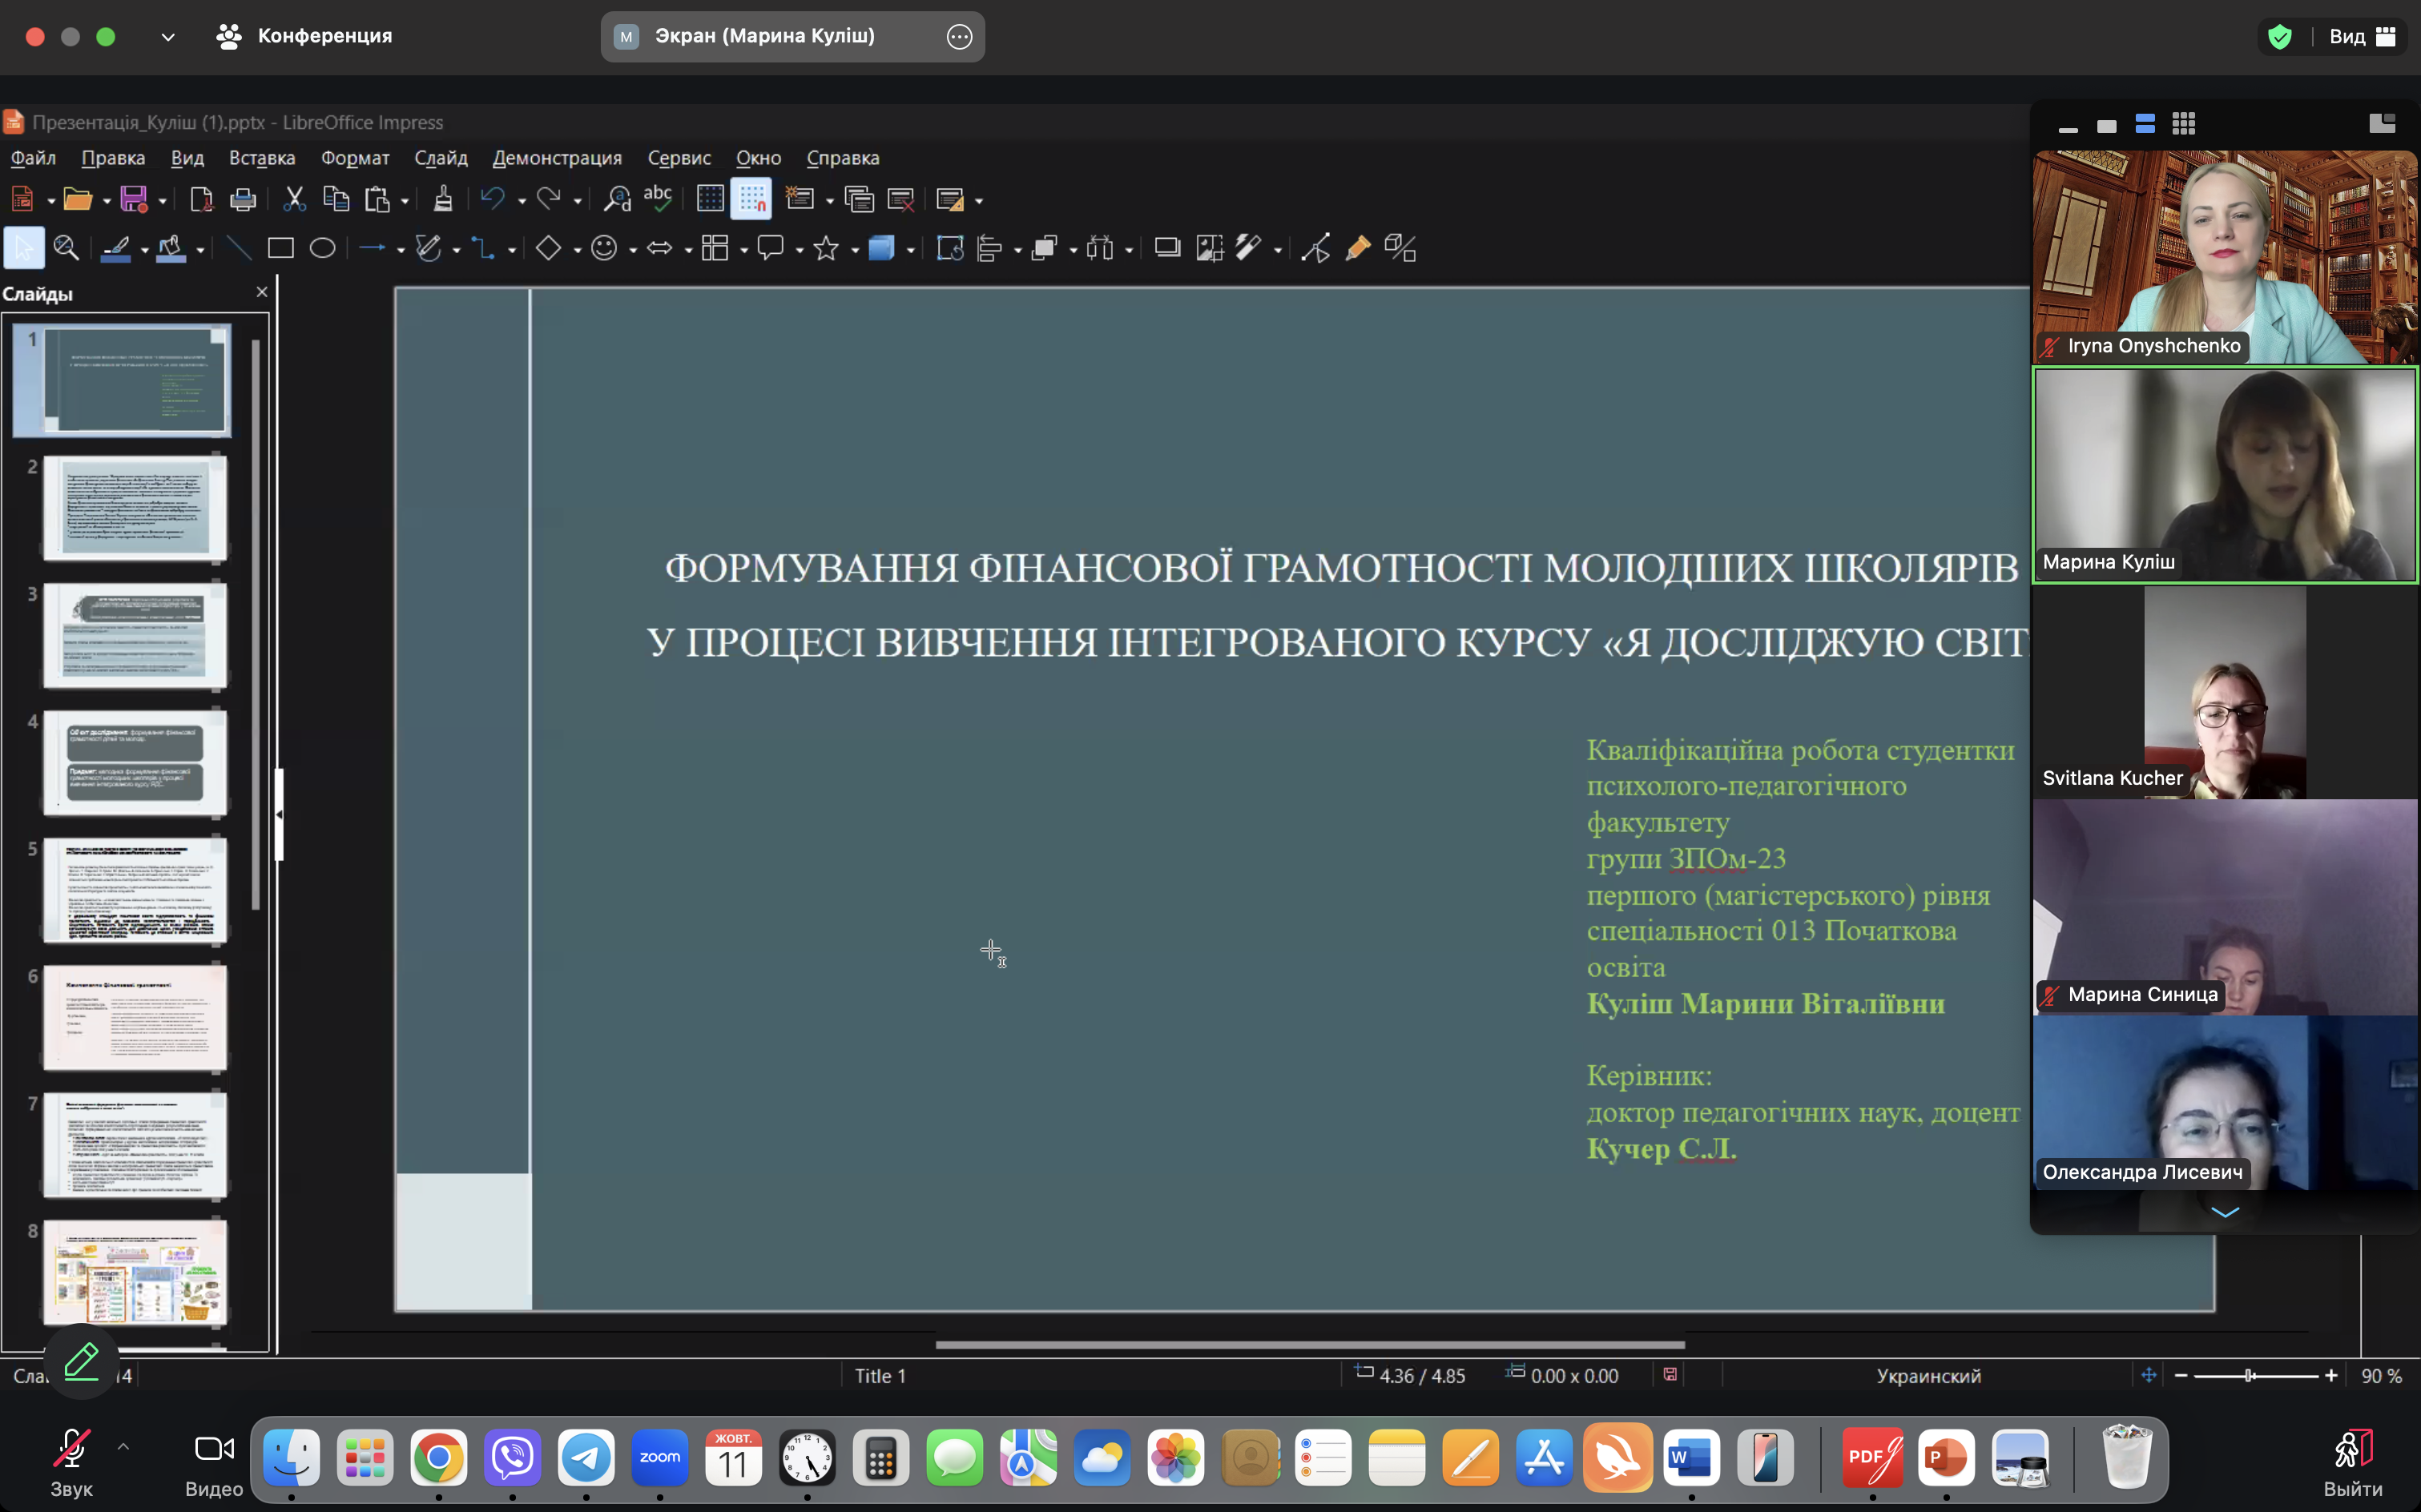
Task: Select slide 8 thumbnail in slide panel
Action: tap(135, 1272)
